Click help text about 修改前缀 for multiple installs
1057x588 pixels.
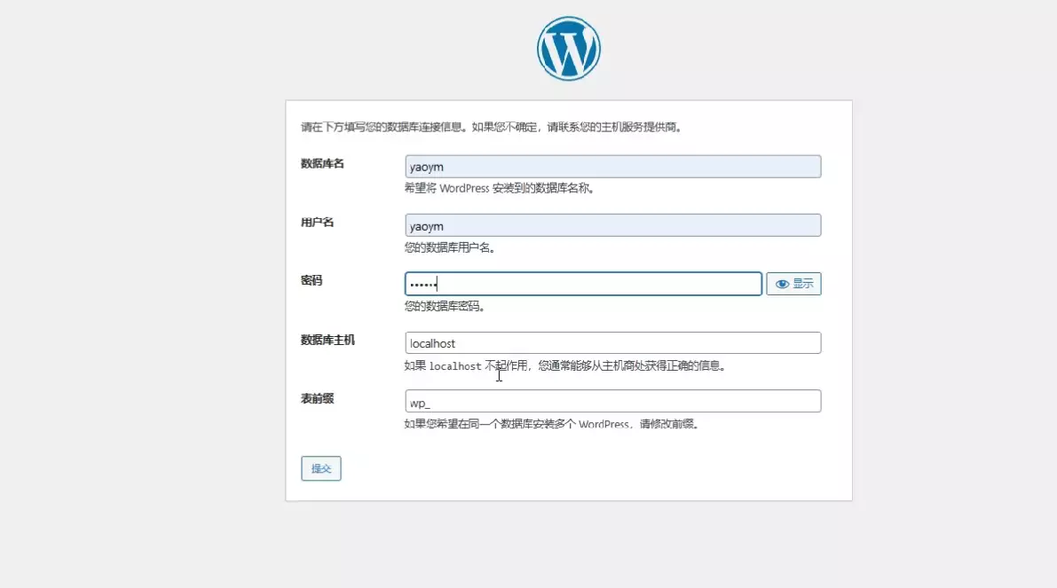coord(551,424)
